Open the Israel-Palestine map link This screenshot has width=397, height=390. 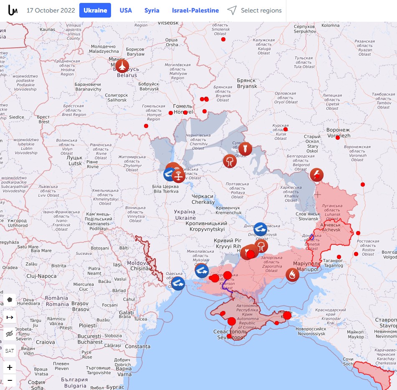195,10
